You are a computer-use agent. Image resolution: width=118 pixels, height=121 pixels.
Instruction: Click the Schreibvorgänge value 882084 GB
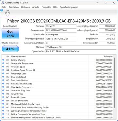point(108,30)
